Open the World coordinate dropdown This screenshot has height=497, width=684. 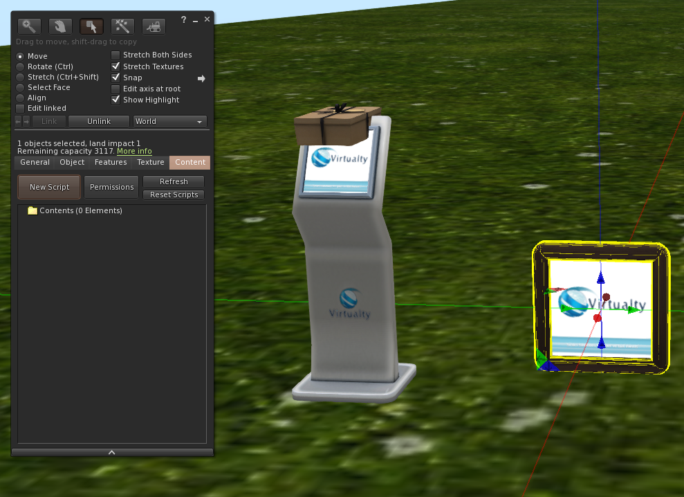(170, 122)
